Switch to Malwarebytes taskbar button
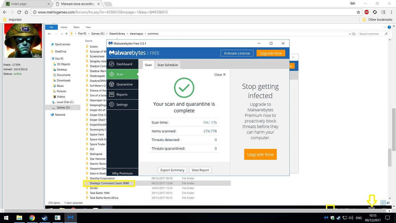Viewport: 396px width, 223px height. coord(70,218)
